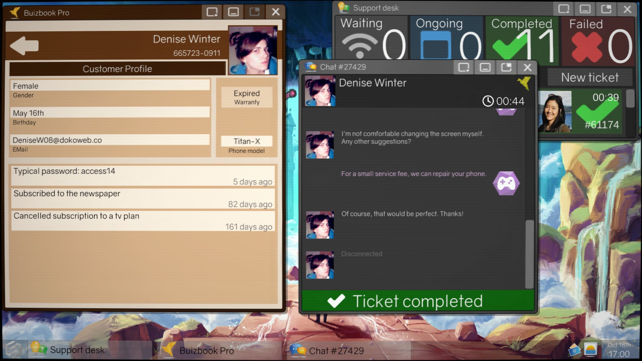Click the chat timer clock icon
This screenshot has width=642, height=361.
(x=488, y=101)
